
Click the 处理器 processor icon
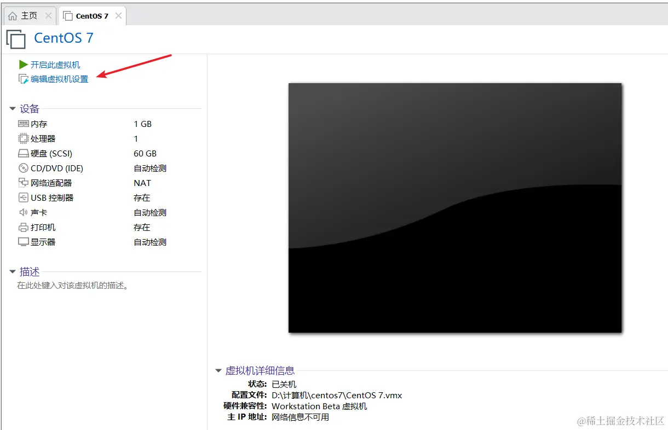[23, 138]
